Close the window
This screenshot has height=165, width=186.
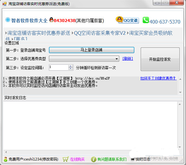(177, 2)
